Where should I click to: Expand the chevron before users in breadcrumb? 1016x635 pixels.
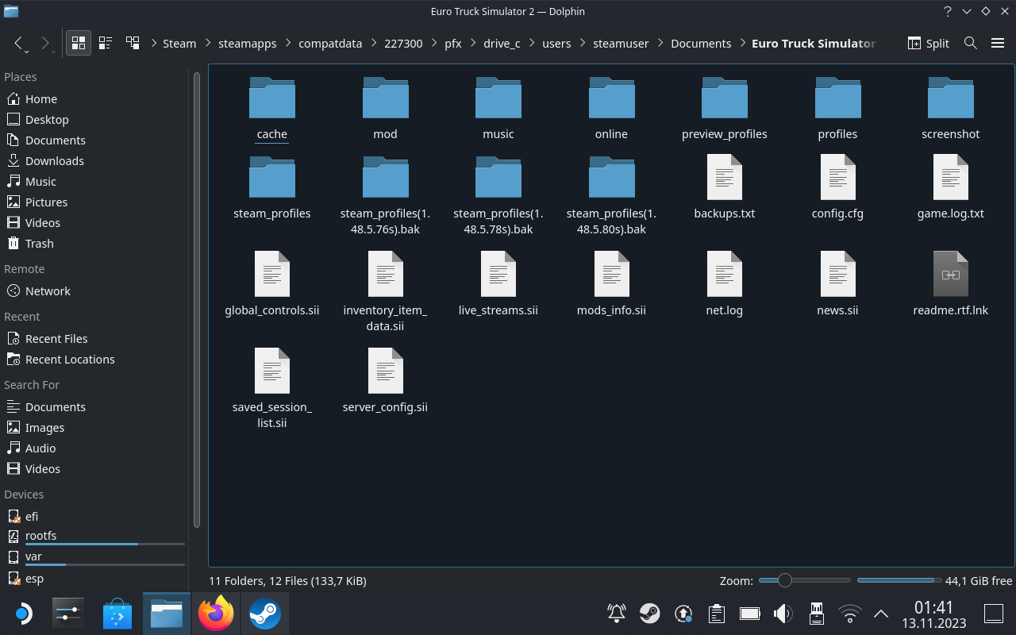533,43
